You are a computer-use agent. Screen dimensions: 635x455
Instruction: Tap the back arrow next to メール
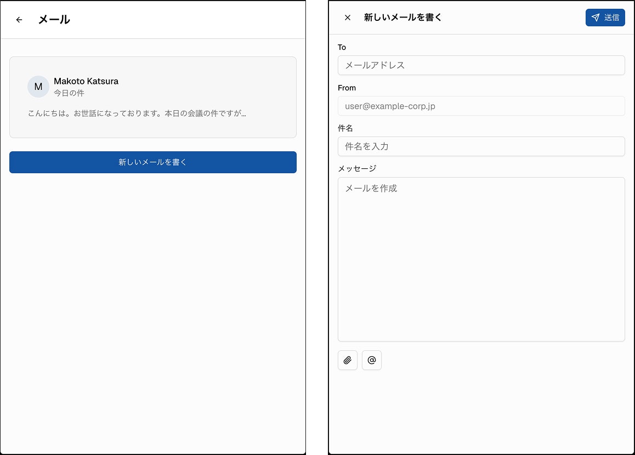[x=19, y=19]
